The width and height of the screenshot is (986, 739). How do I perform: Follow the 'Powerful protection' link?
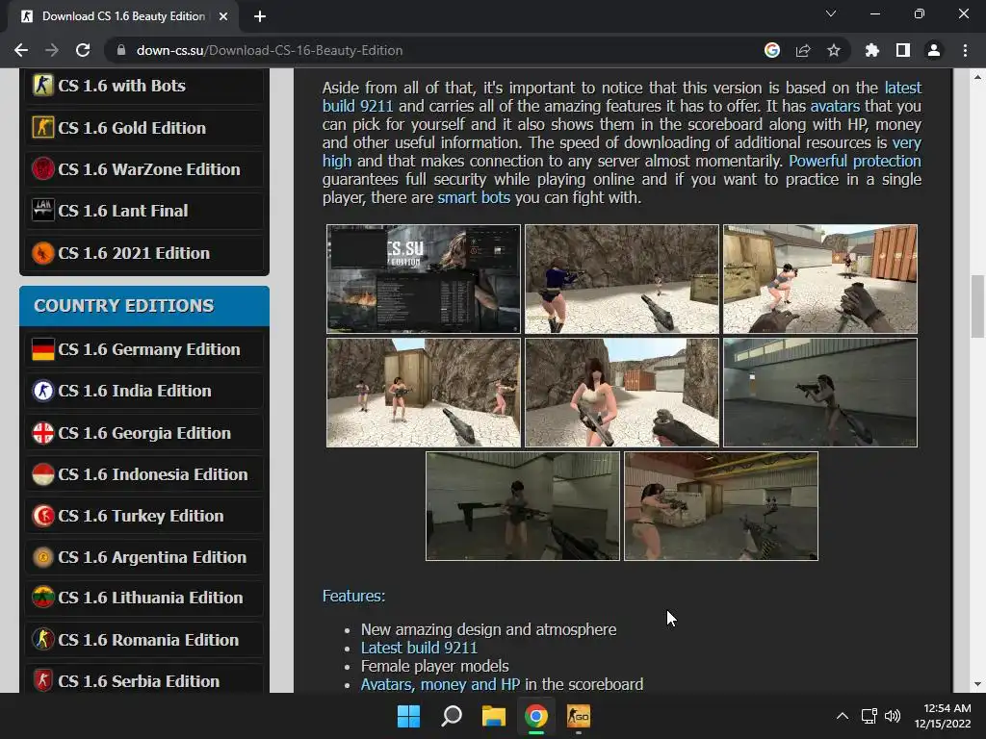coord(855,161)
